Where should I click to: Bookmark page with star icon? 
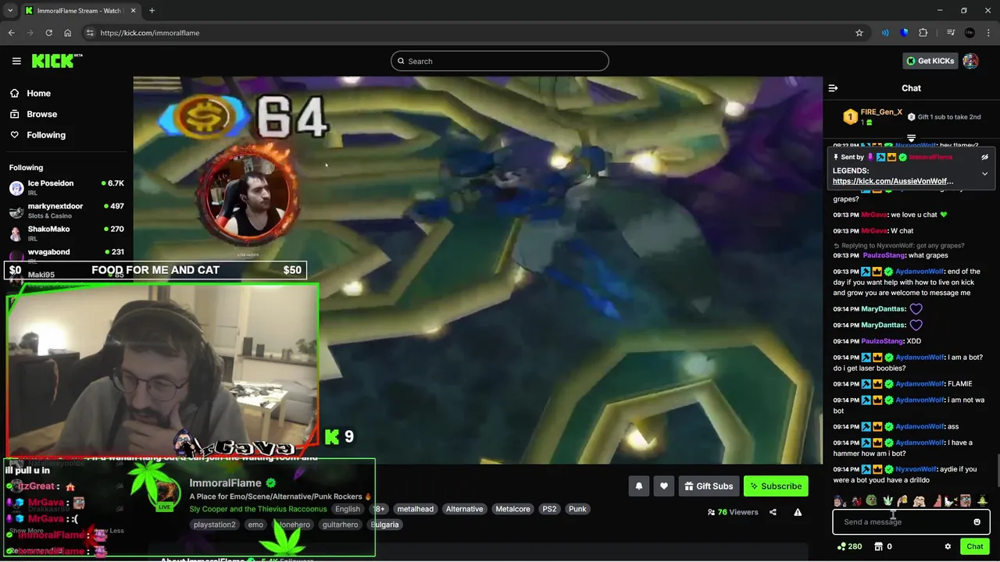click(859, 33)
